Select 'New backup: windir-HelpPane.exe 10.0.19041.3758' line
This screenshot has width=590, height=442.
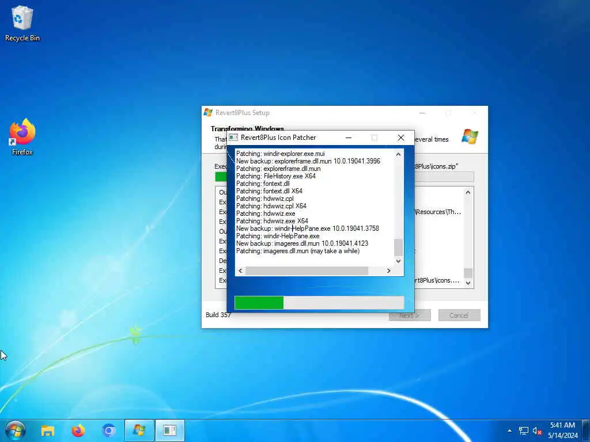[308, 228]
